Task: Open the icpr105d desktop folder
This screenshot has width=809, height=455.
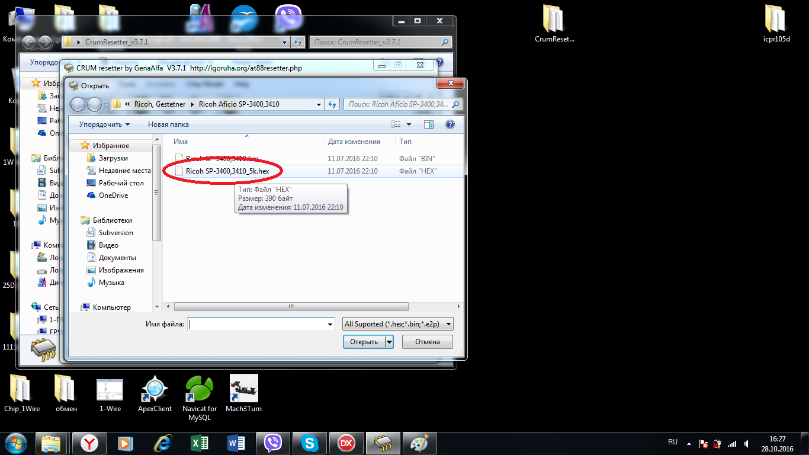Action: pyautogui.click(x=776, y=24)
